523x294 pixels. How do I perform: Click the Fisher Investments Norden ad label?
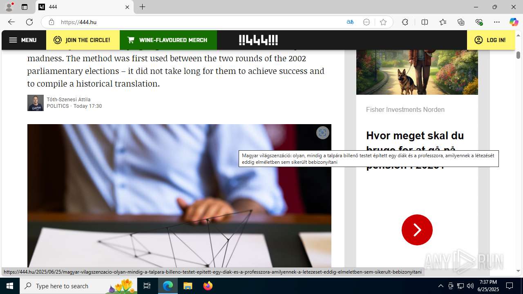point(405,109)
